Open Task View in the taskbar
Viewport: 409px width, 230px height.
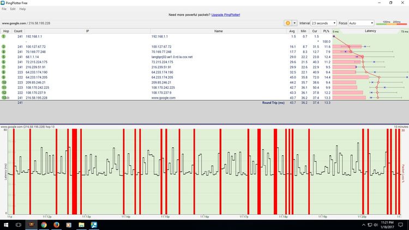[18, 225]
